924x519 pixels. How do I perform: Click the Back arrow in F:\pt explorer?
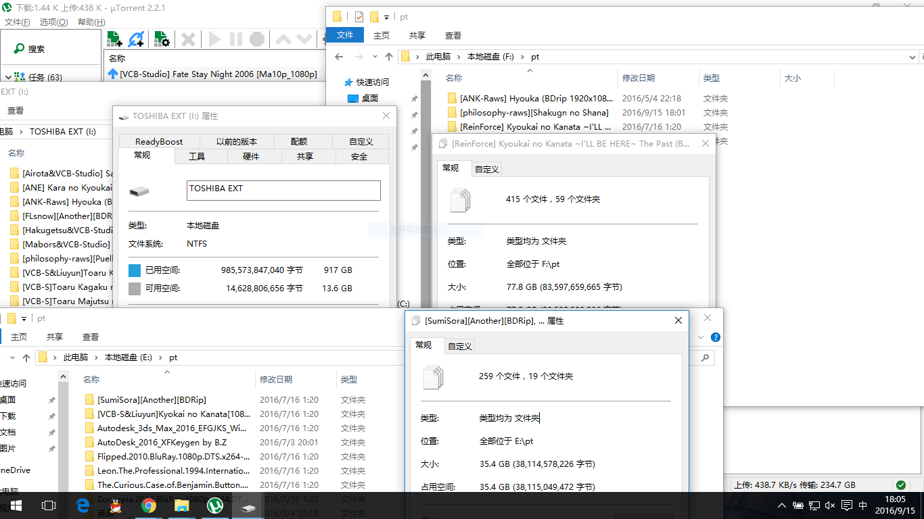coord(340,57)
